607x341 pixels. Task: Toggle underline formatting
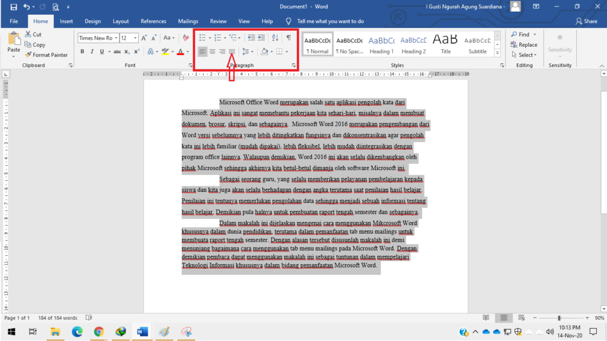pyautogui.click(x=102, y=52)
